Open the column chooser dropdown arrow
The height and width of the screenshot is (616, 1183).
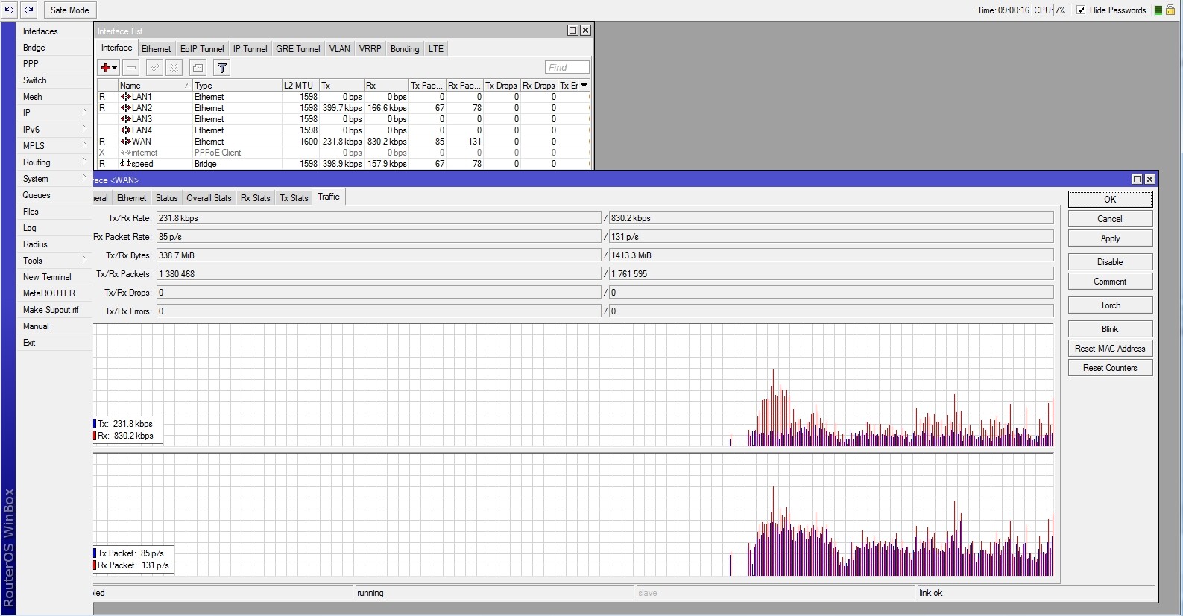tap(584, 86)
